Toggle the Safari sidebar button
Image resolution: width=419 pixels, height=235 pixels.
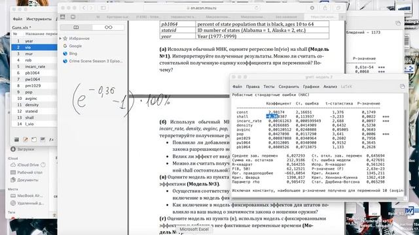pyautogui.click(x=103, y=8)
